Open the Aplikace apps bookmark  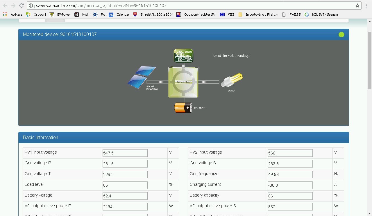[12, 15]
